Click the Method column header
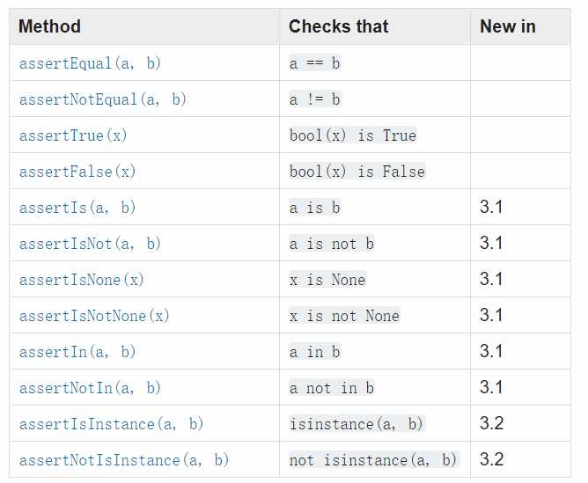This screenshot has width=588, height=483. click(49, 26)
